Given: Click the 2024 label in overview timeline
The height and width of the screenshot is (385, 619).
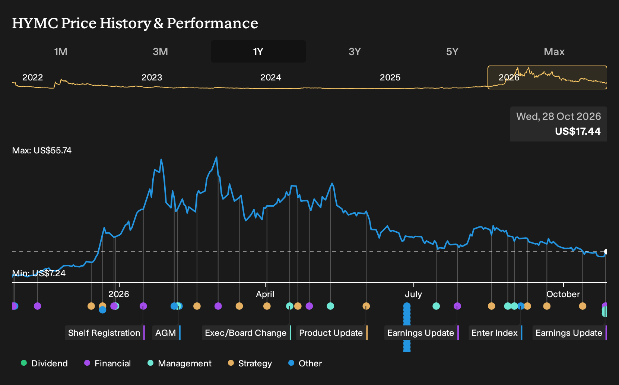Looking at the screenshot, I should pyautogui.click(x=270, y=77).
